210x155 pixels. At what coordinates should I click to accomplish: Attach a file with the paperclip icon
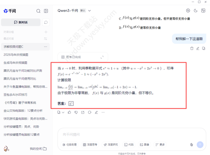[191, 145]
